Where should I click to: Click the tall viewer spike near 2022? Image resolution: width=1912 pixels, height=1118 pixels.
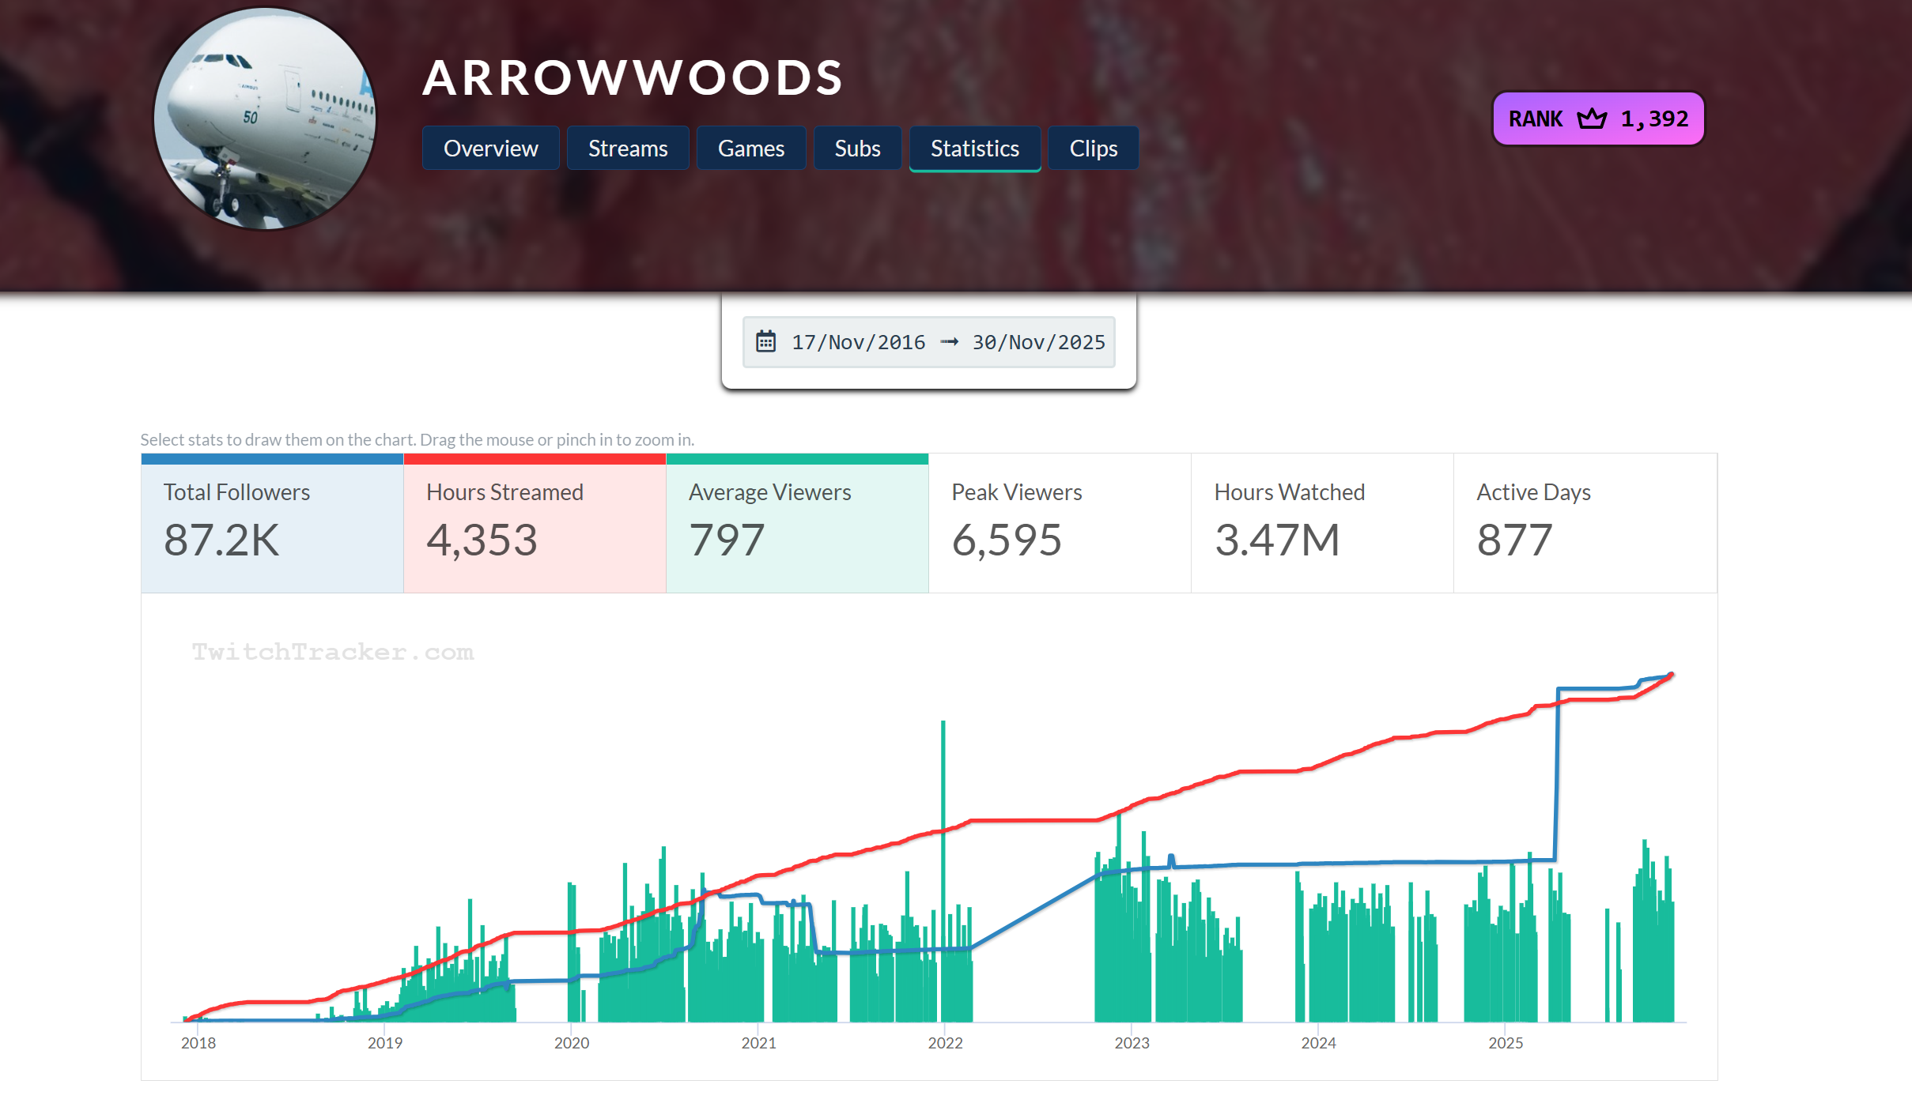[943, 774]
